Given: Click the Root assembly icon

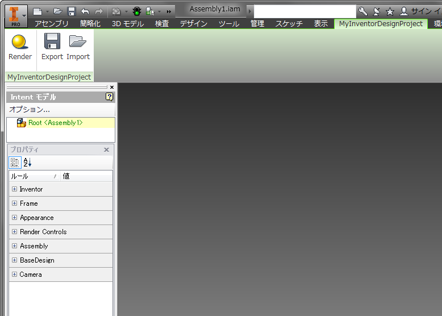Looking at the screenshot, I should coord(22,123).
